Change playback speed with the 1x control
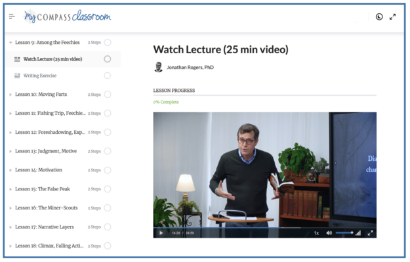Screen dimensions: 410x262 [x=316, y=233]
